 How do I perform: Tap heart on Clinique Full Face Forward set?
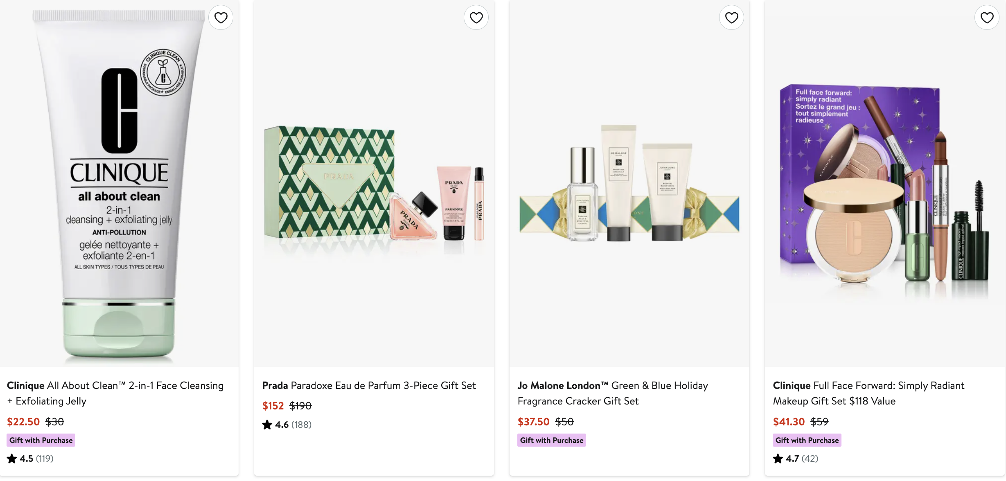pyautogui.click(x=987, y=18)
